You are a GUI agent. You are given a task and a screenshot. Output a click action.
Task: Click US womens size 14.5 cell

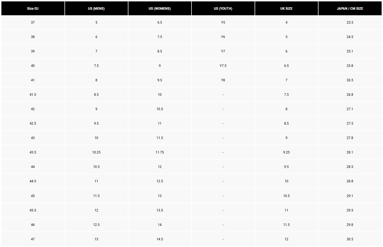pos(160,239)
